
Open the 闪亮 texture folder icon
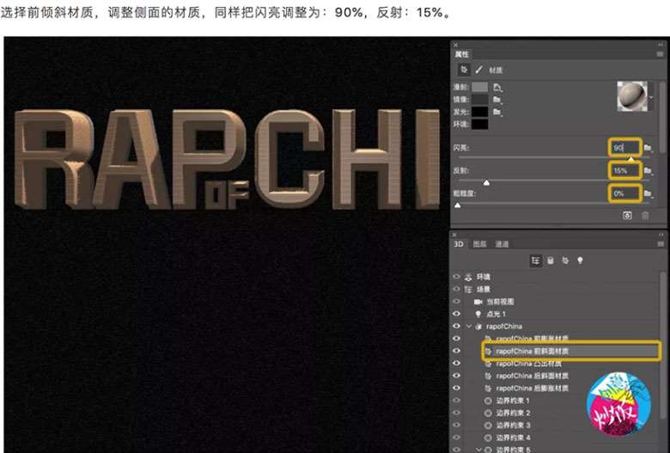pyautogui.click(x=649, y=148)
